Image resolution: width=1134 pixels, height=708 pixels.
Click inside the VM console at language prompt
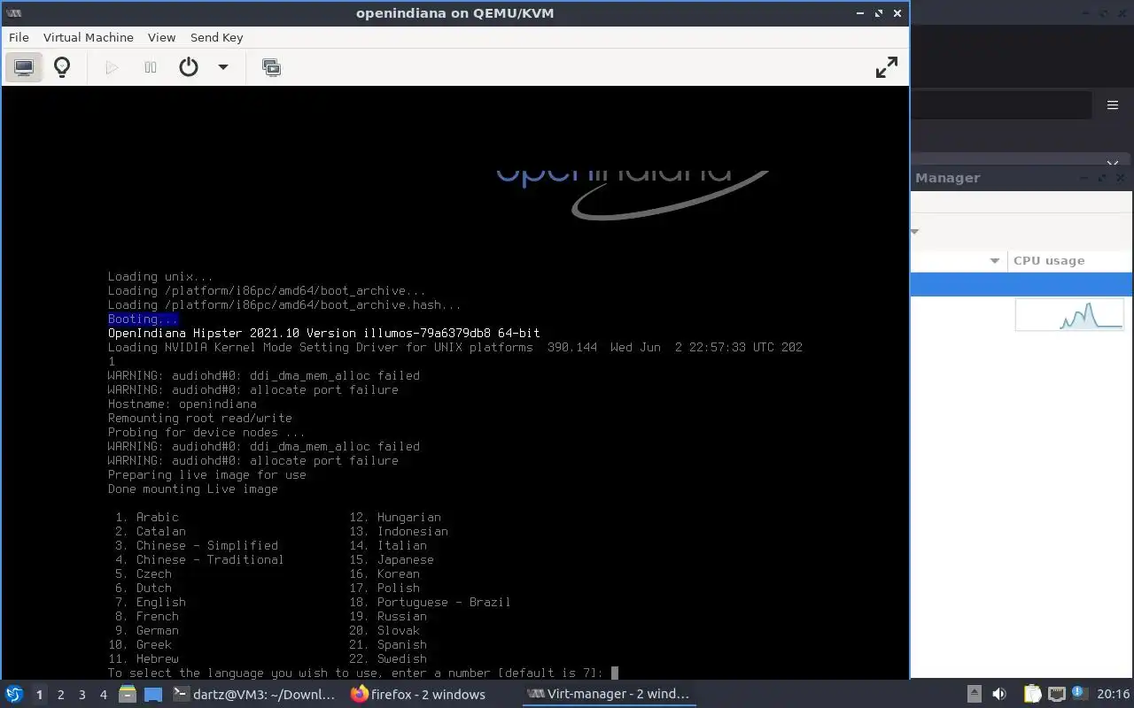614,673
